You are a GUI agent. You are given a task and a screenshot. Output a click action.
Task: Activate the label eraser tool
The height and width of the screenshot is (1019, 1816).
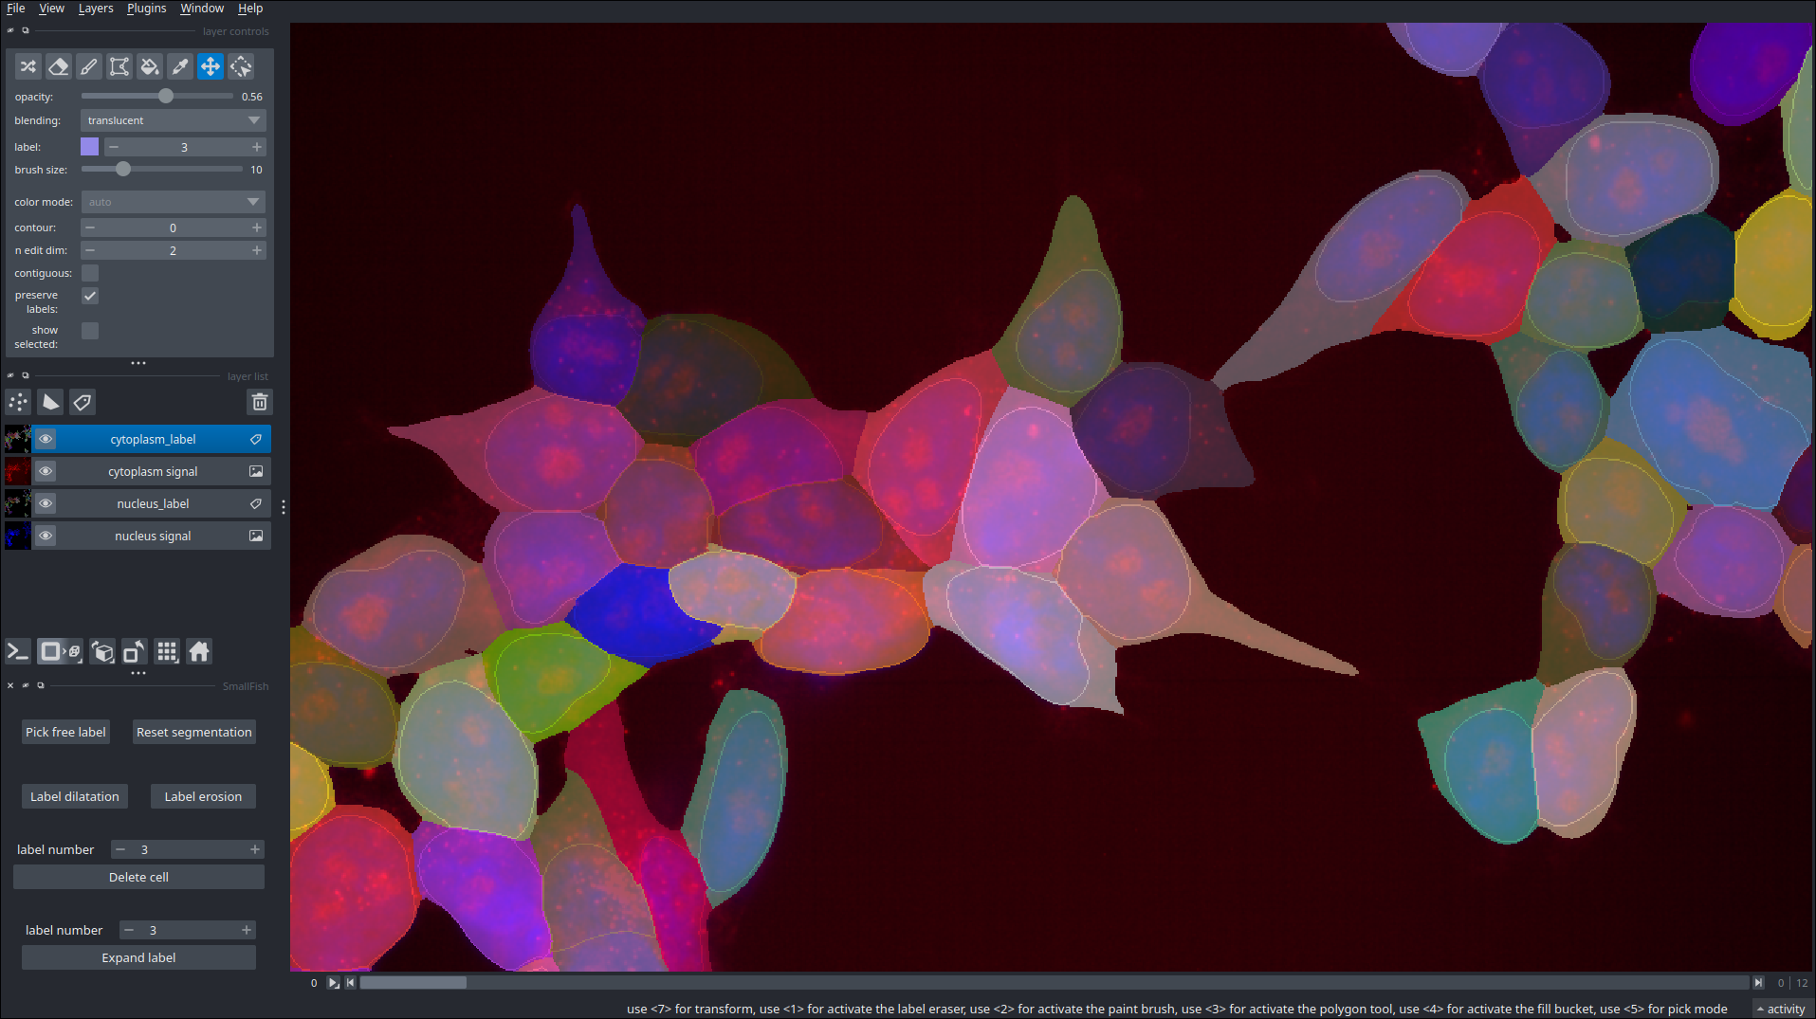tap(58, 66)
